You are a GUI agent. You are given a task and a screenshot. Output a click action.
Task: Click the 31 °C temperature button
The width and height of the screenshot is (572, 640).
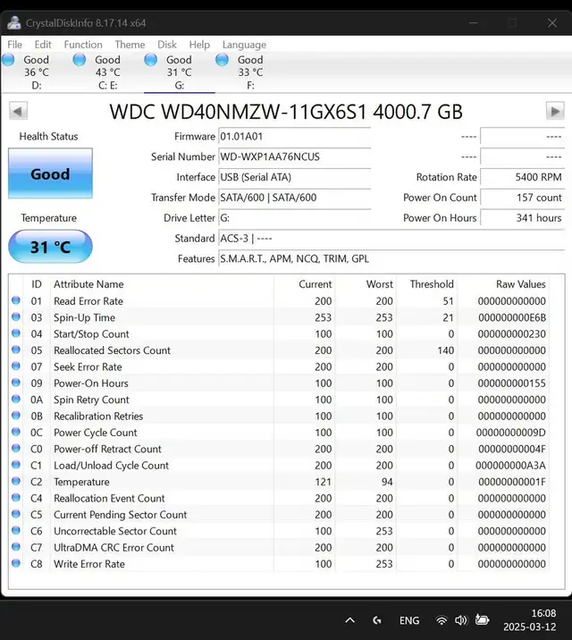click(x=50, y=247)
